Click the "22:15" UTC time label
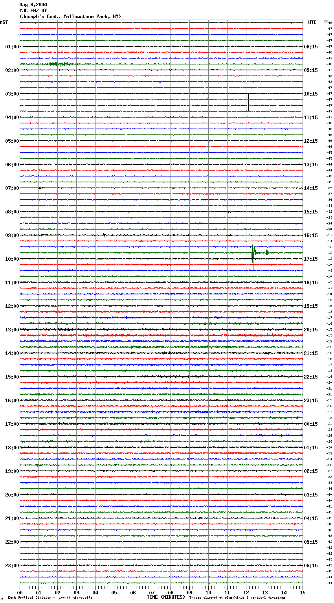This screenshot has width=334, height=603. 311,377
